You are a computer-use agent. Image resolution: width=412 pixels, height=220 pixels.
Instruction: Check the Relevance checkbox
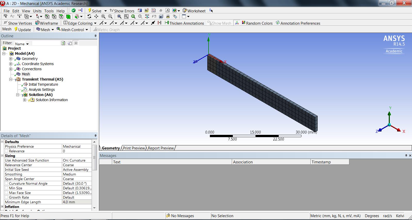6,151
